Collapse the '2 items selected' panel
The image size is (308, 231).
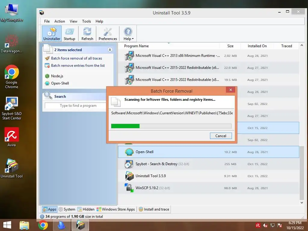click(110, 50)
